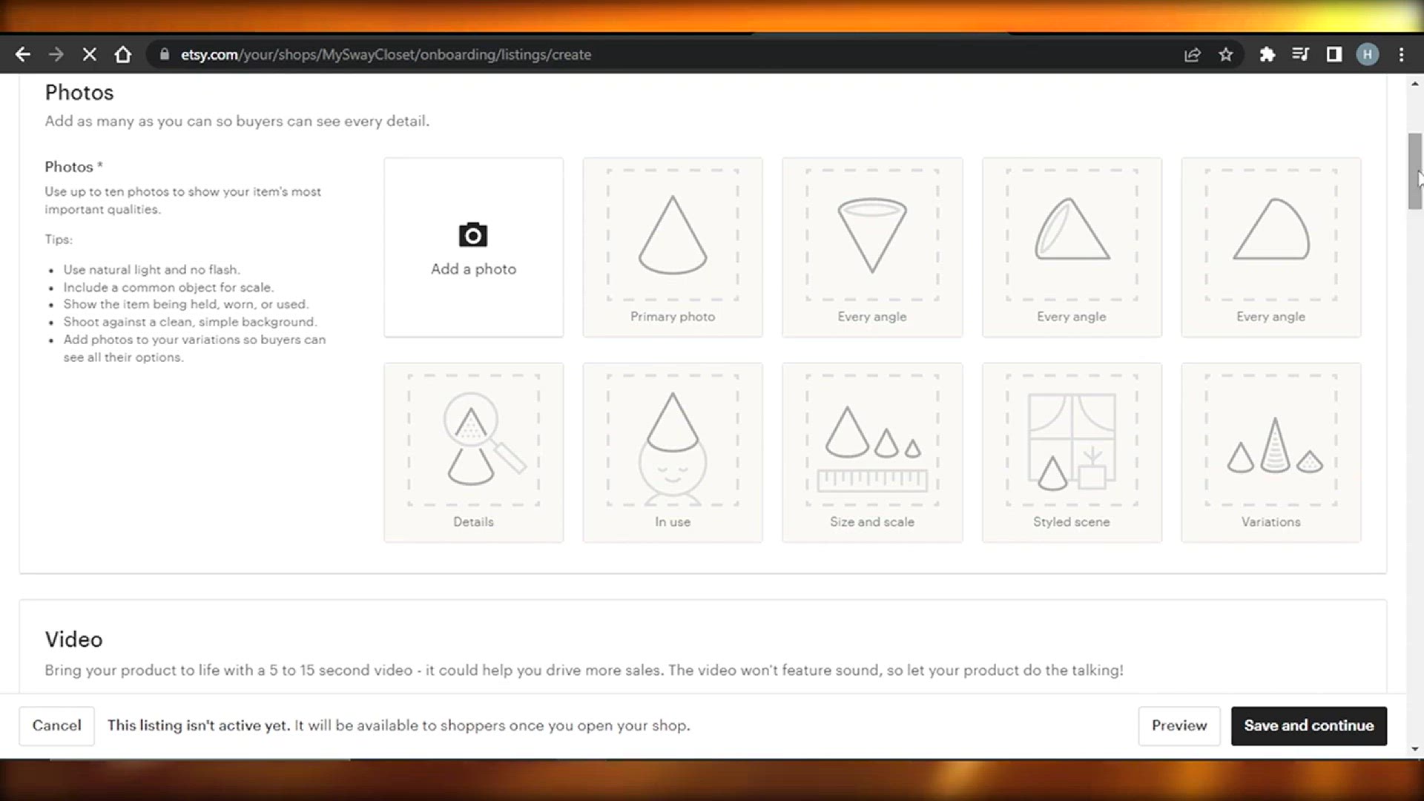Click 'Include a common object for scale' tip
This screenshot has width=1424, height=801.
[168, 287]
